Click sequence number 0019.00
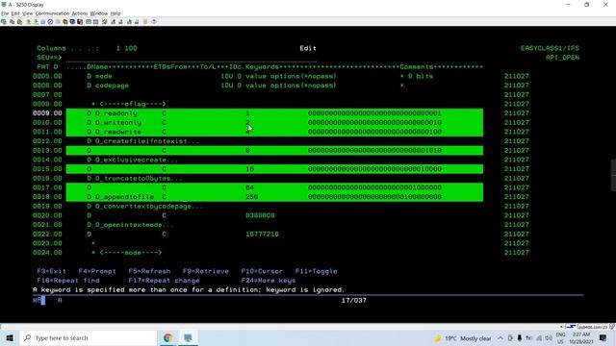Viewport: 616px width, 346px height. 47,206
